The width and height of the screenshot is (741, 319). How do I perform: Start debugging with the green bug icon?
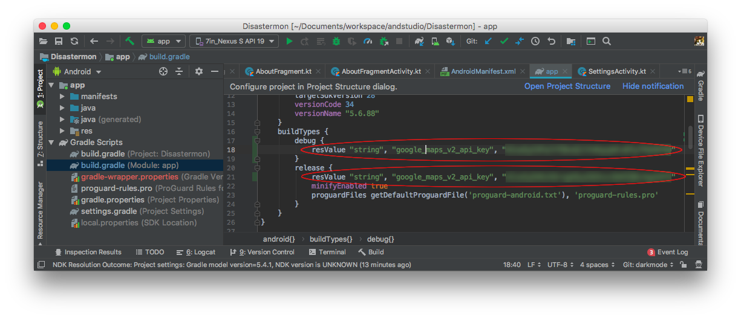tap(336, 41)
